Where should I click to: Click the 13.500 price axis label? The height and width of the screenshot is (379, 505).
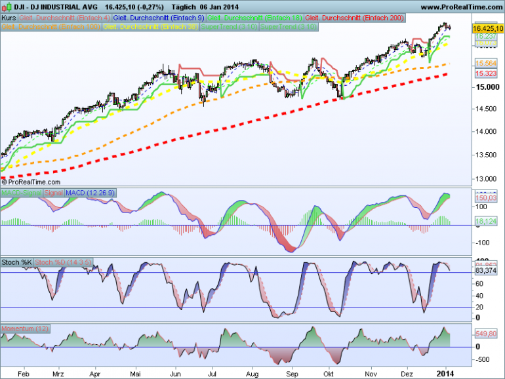tap(486, 155)
